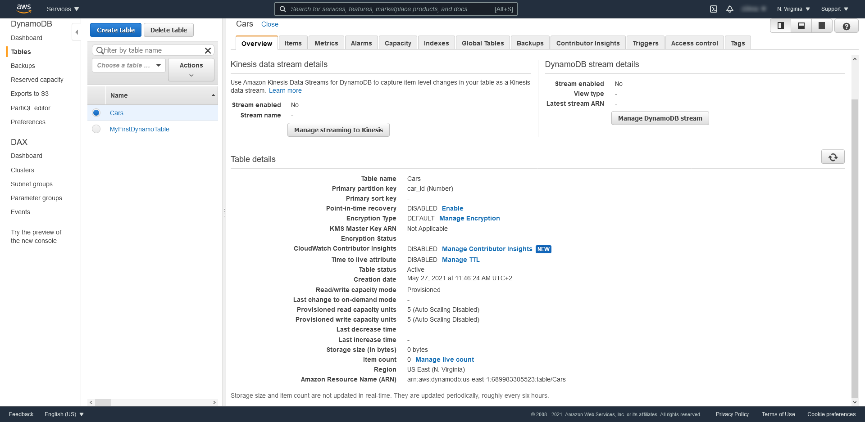Open the notifications bell icon
Viewport: 865px width, 422px height.
click(730, 9)
